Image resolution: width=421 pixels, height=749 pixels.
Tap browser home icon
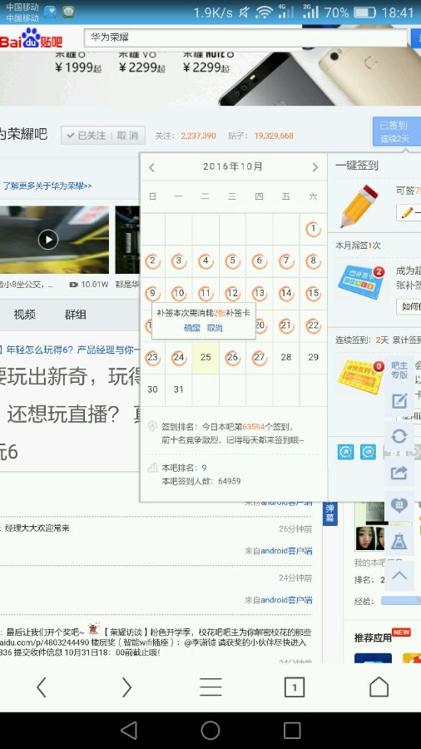379,687
